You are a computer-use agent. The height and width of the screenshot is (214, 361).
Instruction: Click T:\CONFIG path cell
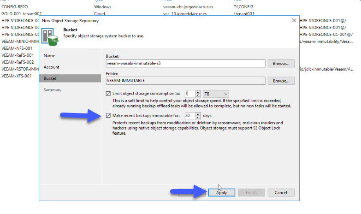(x=243, y=7)
